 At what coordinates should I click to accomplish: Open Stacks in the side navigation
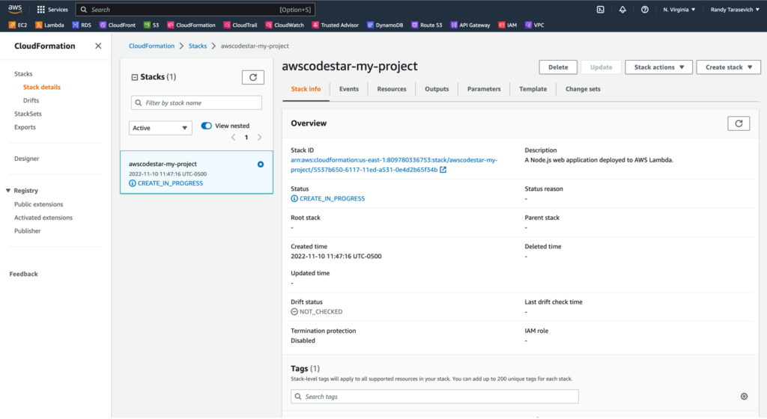pos(23,74)
